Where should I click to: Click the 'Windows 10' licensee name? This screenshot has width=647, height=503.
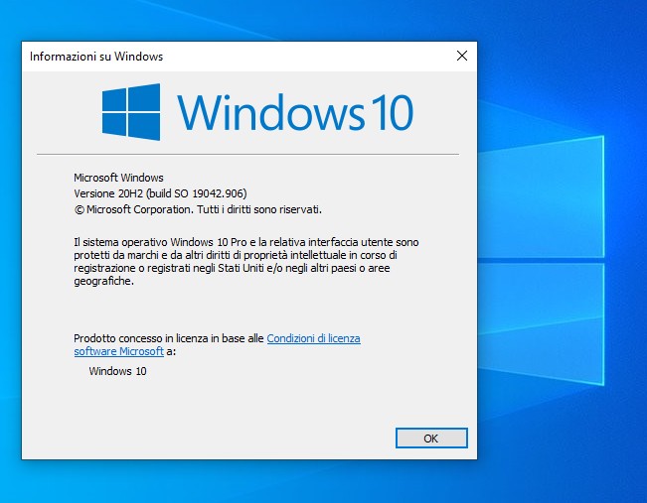(x=117, y=371)
